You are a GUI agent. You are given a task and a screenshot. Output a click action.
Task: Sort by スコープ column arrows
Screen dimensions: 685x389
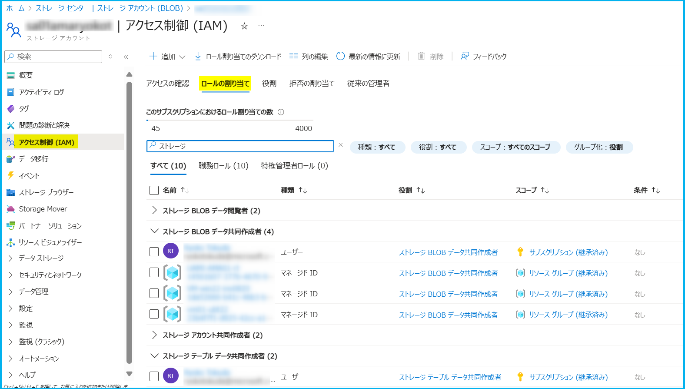[x=545, y=190]
